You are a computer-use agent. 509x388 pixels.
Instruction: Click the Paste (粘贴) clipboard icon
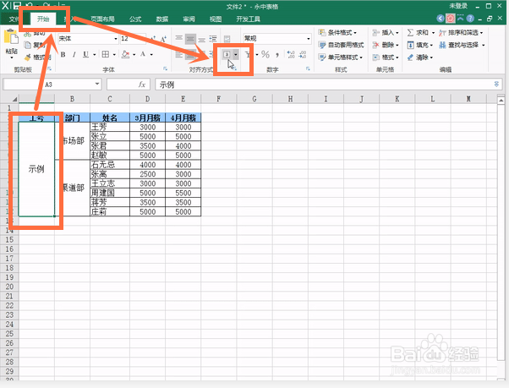tap(11, 38)
